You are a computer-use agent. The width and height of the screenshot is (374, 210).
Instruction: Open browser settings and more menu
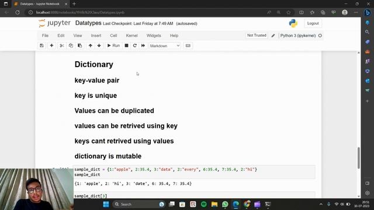tap(356, 12)
